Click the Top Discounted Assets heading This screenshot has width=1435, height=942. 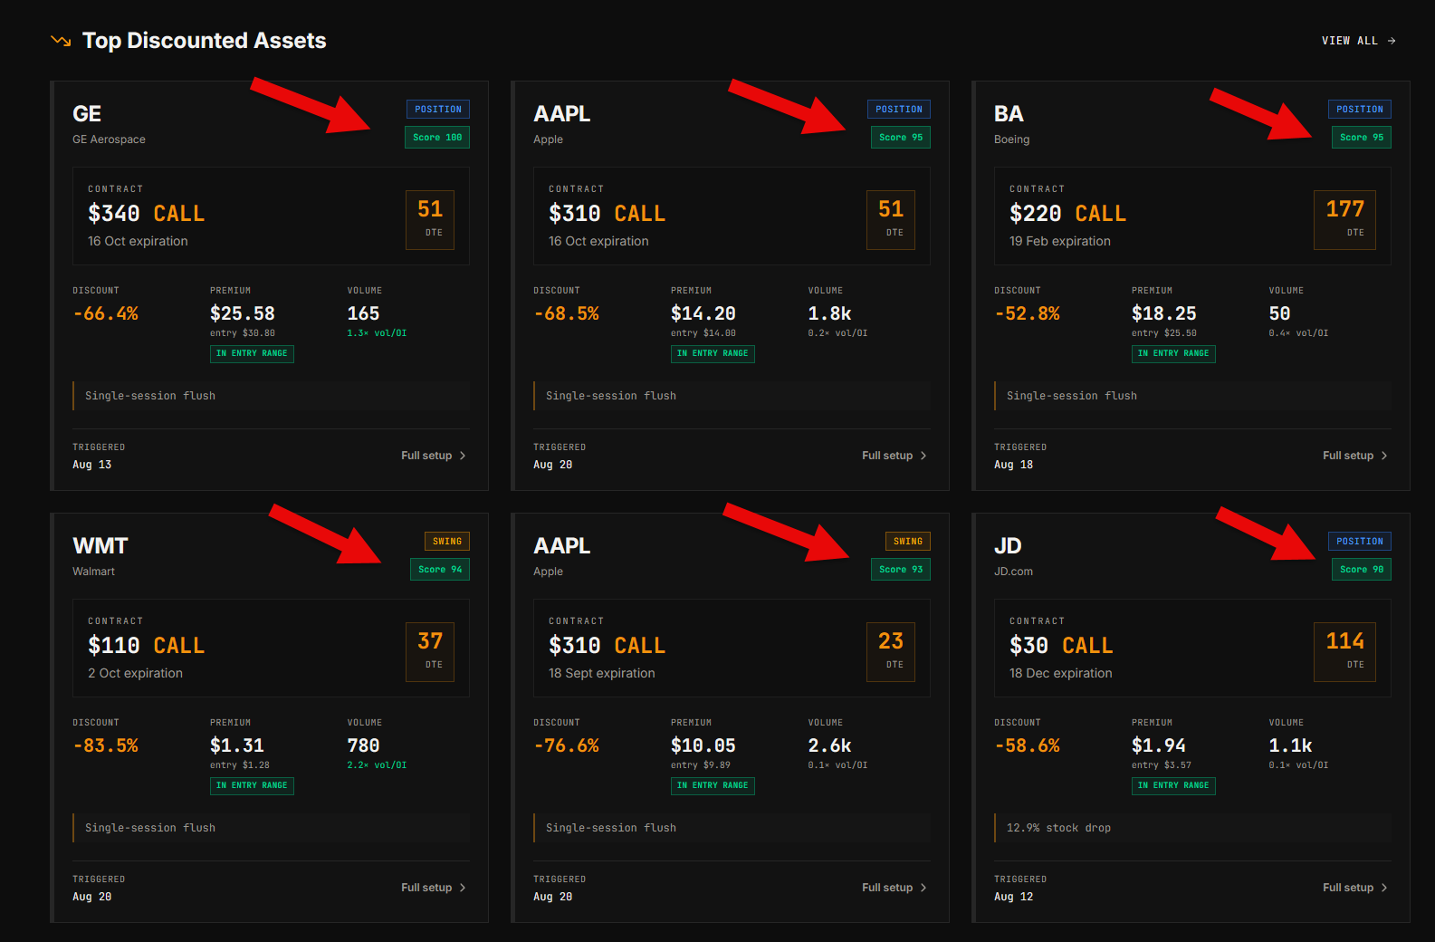click(x=205, y=41)
